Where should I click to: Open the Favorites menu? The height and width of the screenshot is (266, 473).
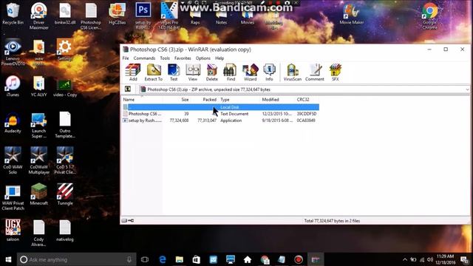coord(183,58)
